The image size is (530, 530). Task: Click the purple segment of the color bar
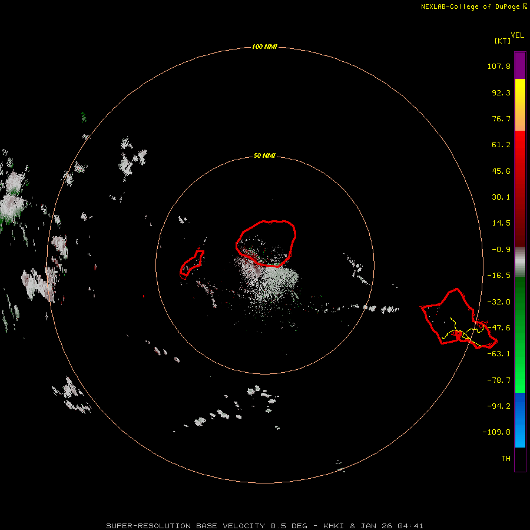520,65
